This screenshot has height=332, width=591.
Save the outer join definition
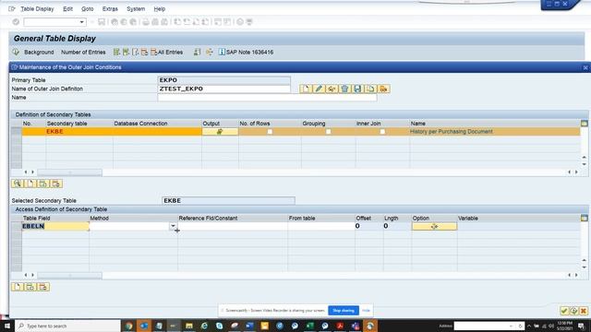(x=357, y=89)
